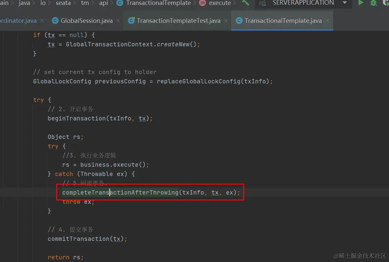Click 'replaceGlobalLockConfig' method call
389x262 pixels.
(x=199, y=81)
